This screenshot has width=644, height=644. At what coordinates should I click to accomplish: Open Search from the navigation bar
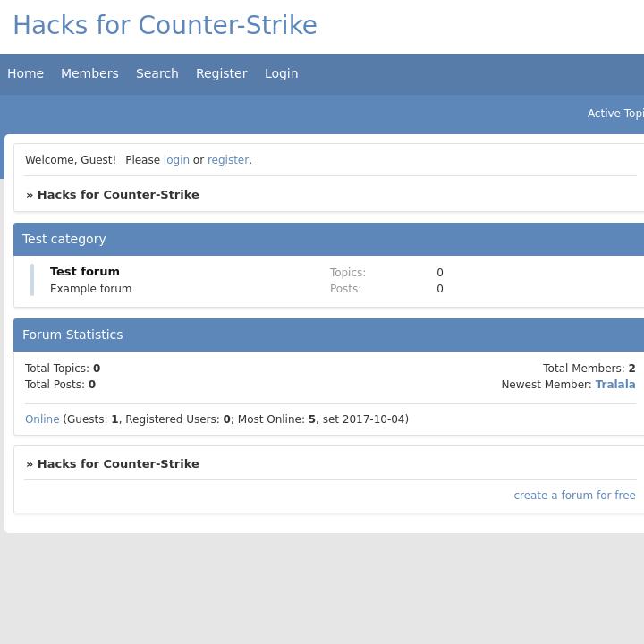click(157, 73)
